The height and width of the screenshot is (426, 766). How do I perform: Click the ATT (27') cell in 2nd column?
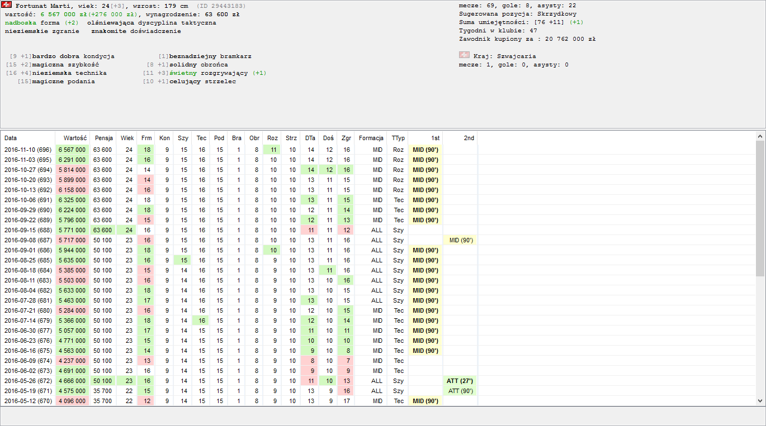tap(460, 381)
